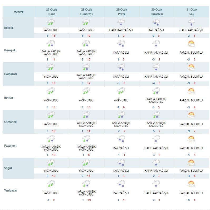Open the Yenipazar district row label
This screenshot has height=210, width=210.
point(11,190)
